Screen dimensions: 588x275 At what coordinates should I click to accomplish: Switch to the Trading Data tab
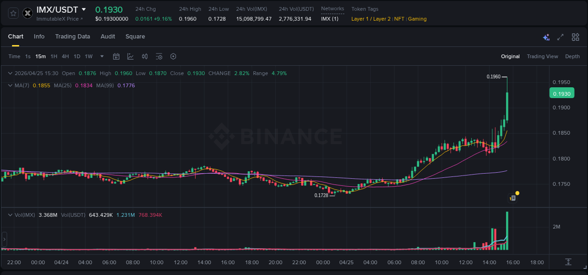point(72,36)
